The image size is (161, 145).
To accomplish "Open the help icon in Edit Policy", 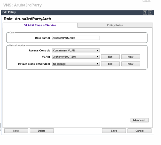I will pyautogui.click(x=145, y=12).
